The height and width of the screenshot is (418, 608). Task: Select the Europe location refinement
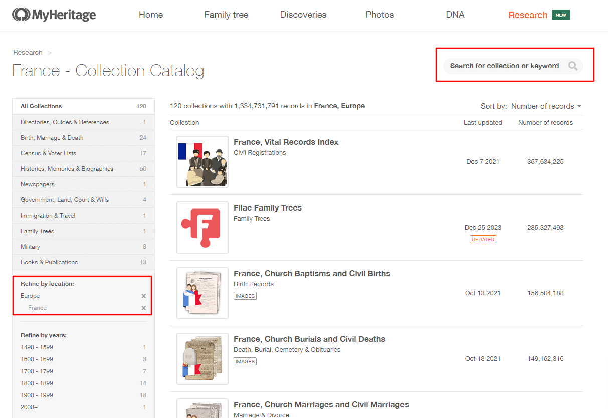pos(30,296)
